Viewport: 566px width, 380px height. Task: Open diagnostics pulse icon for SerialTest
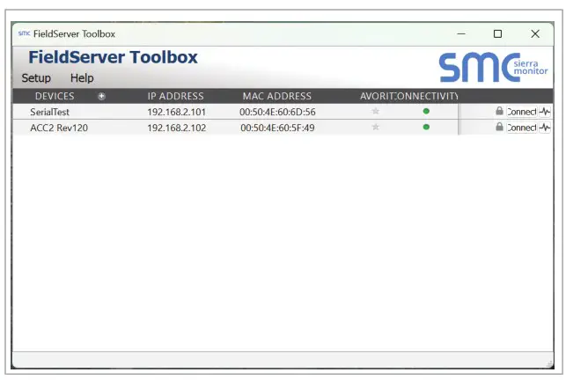[545, 112]
